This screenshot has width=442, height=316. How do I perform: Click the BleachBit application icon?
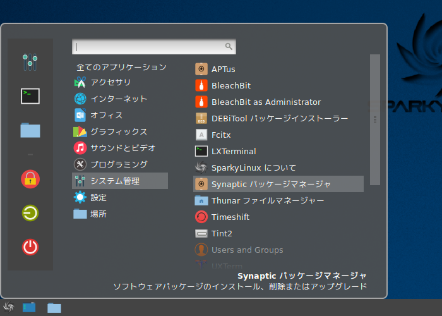pyautogui.click(x=201, y=85)
